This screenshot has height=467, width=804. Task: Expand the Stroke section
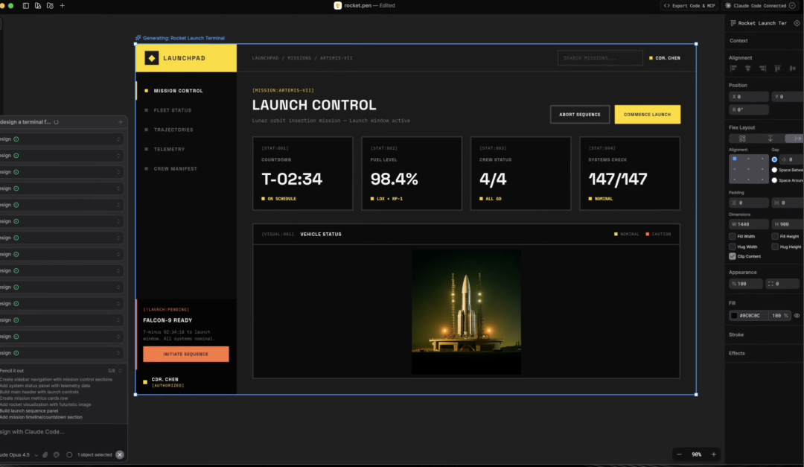736,335
